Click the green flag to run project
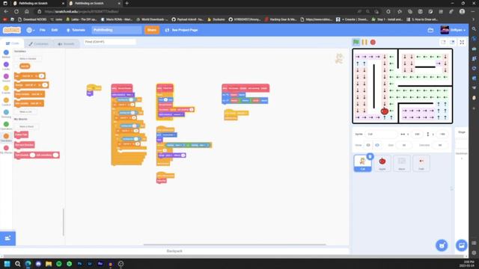This screenshot has width=479, height=269. (356, 42)
